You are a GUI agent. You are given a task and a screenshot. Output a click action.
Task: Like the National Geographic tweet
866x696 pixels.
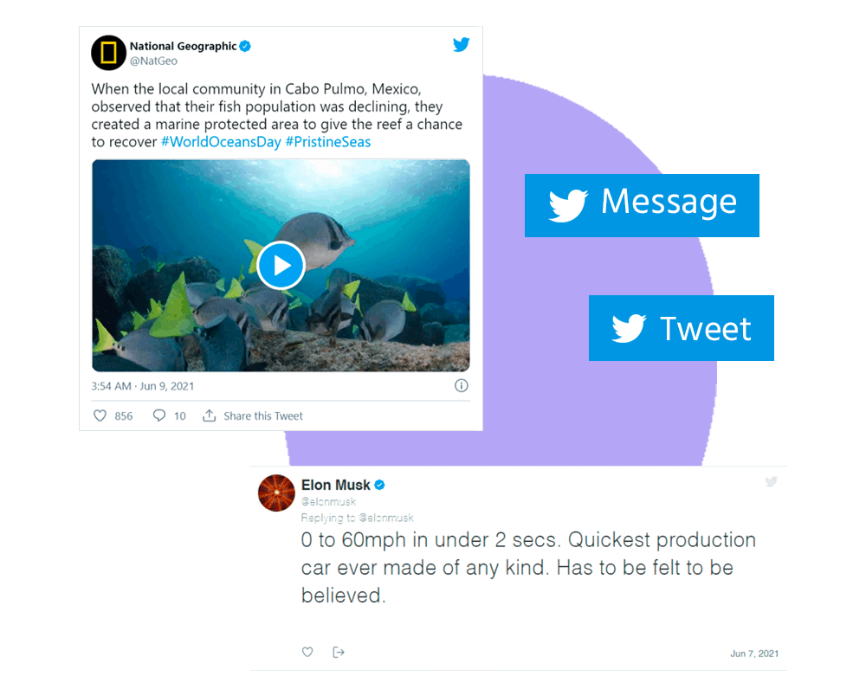[100, 416]
